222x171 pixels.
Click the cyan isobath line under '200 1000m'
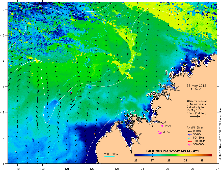click(109, 156)
